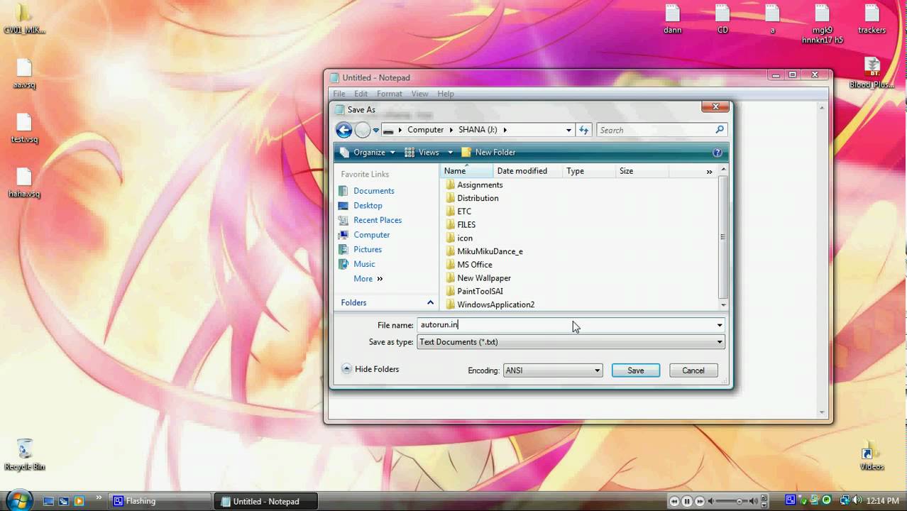The height and width of the screenshot is (511, 907).
Task: Sort by Size column header
Action: tap(642, 171)
